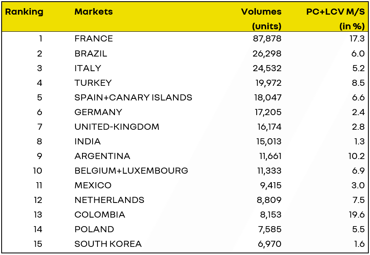Select the TURKEY market cell
Image resolution: width=370 pixels, height=255 pixels.
[93, 83]
